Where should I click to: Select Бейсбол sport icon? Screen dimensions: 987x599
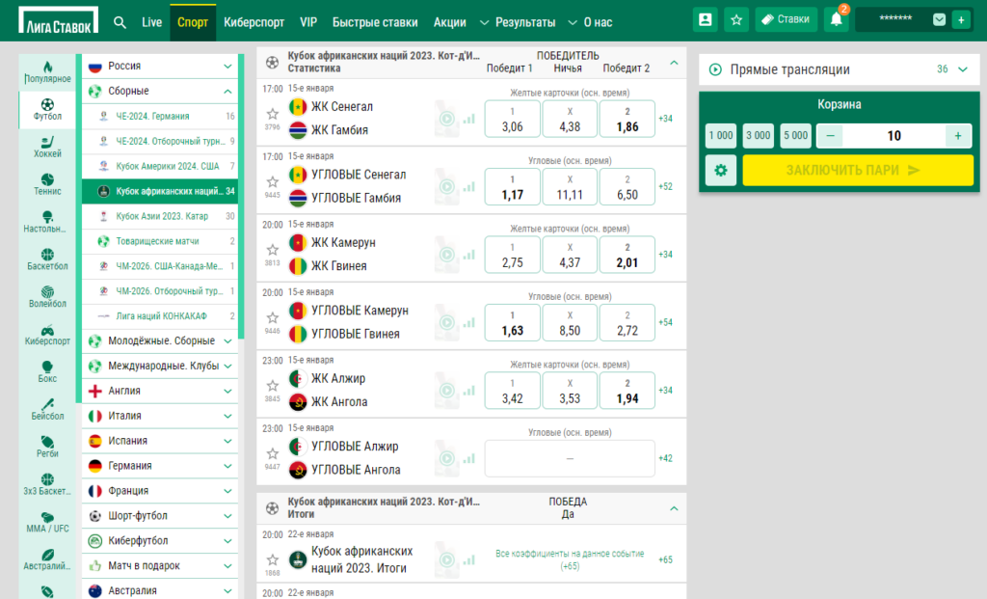[47, 409]
